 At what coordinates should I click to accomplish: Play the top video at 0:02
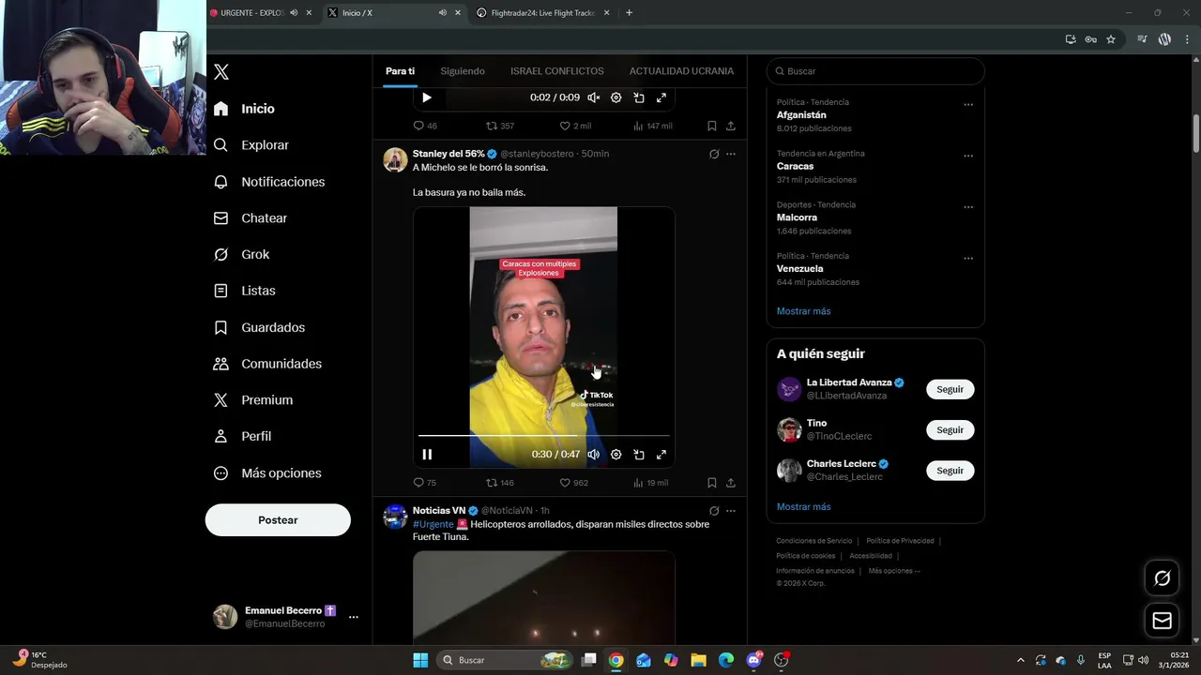coord(427,97)
